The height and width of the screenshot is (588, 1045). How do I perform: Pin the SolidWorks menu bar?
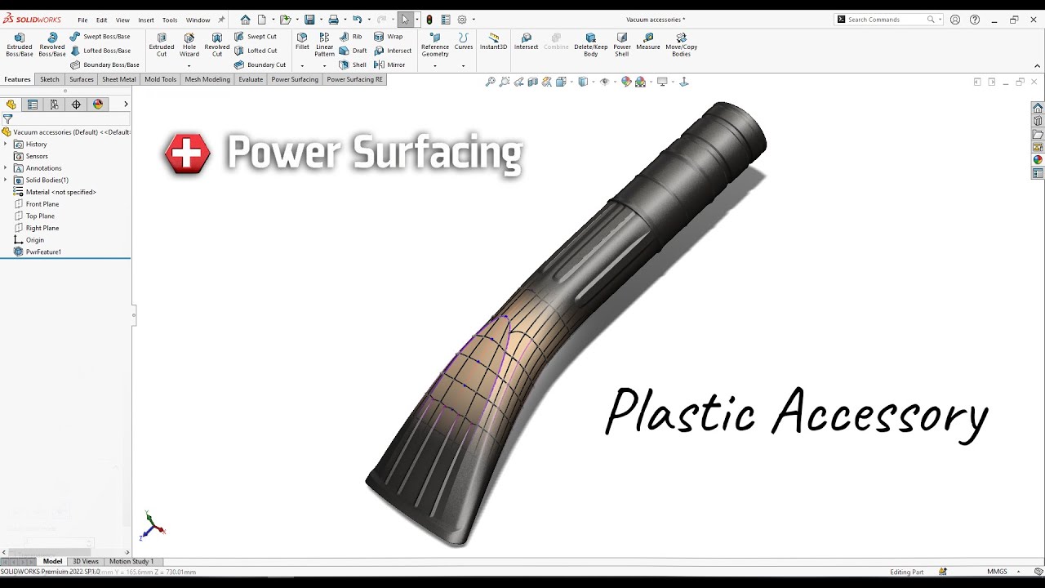[221, 20]
